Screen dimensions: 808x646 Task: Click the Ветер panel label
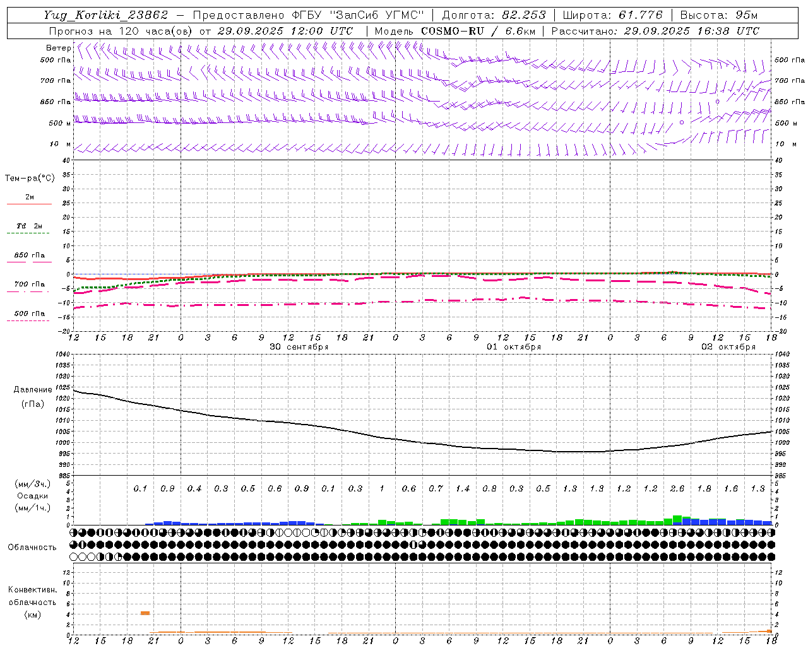(x=58, y=48)
